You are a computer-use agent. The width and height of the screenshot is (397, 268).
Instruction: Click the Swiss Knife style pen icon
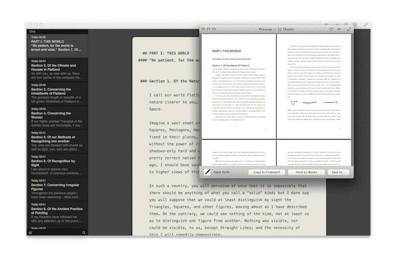207,172
